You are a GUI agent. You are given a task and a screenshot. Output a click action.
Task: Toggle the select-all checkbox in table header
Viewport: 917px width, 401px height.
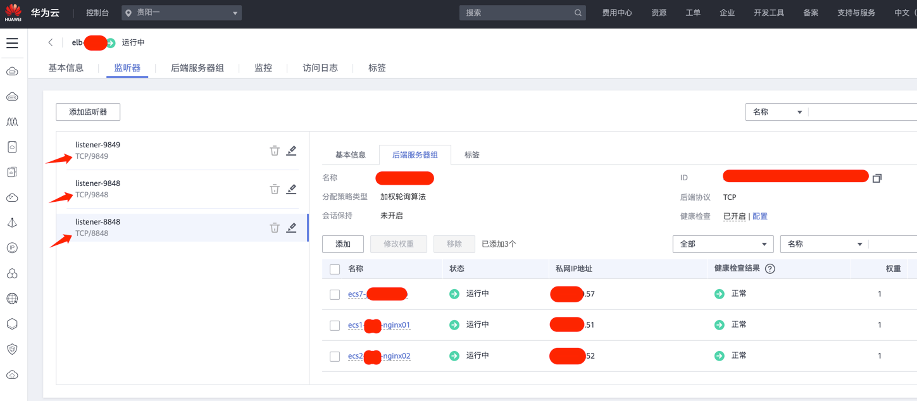pyautogui.click(x=335, y=269)
